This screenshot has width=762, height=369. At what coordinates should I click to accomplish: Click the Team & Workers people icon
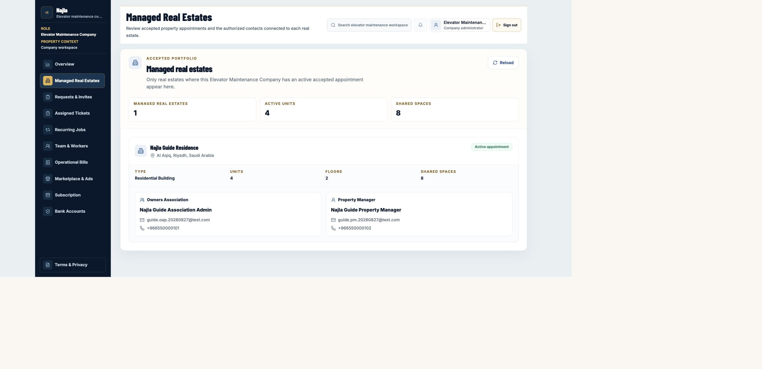pos(48,146)
